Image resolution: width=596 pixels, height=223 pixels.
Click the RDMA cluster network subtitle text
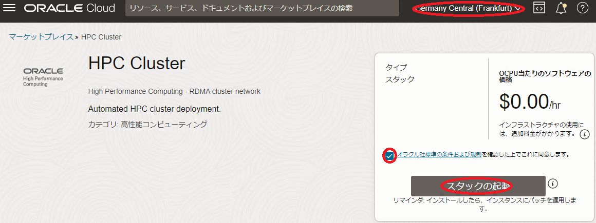(x=174, y=91)
